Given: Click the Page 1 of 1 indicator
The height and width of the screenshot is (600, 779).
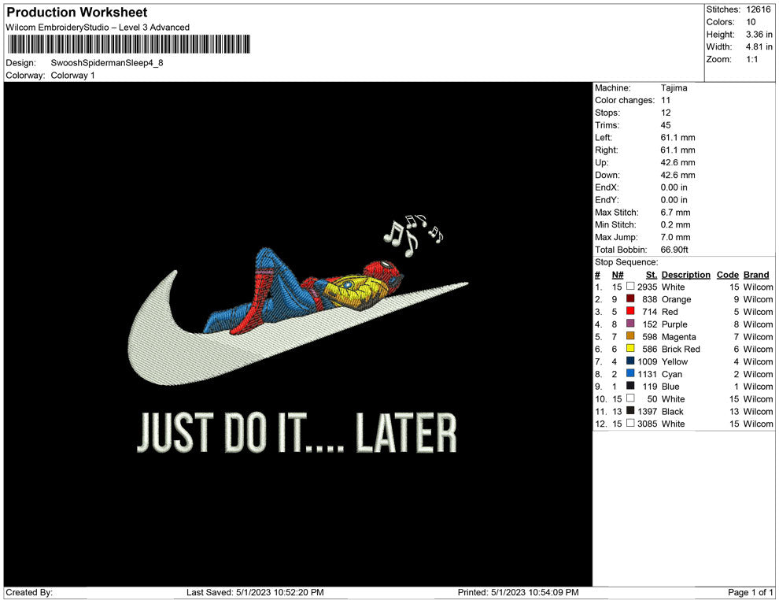Looking at the screenshot, I should [750, 592].
